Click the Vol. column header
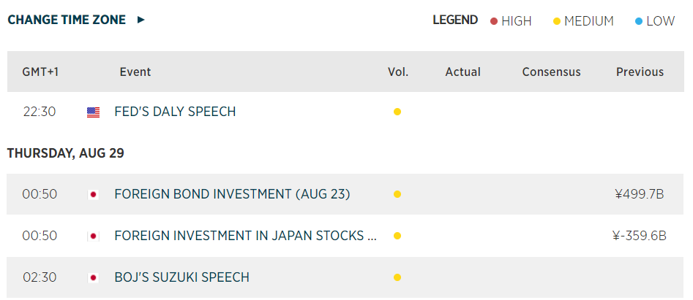Viewport: 693px width, 300px height. [x=398, y=72]
